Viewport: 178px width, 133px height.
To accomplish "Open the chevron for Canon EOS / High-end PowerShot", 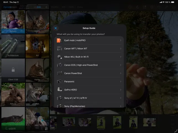I will pyautogui.click(x=121, y=65).
